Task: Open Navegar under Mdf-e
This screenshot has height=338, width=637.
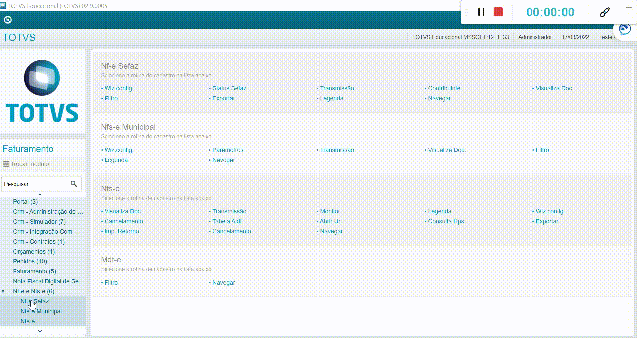Action: 224,283
